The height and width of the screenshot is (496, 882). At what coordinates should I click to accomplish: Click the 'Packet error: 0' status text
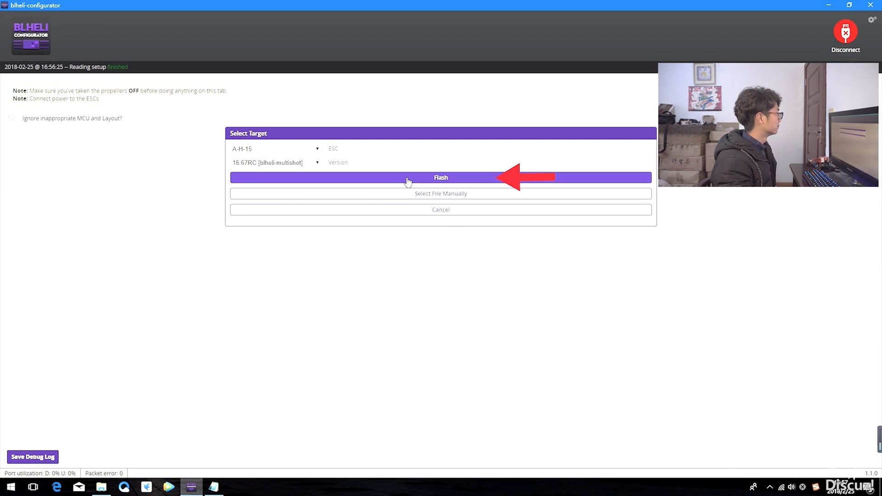[x=104, y=473]
